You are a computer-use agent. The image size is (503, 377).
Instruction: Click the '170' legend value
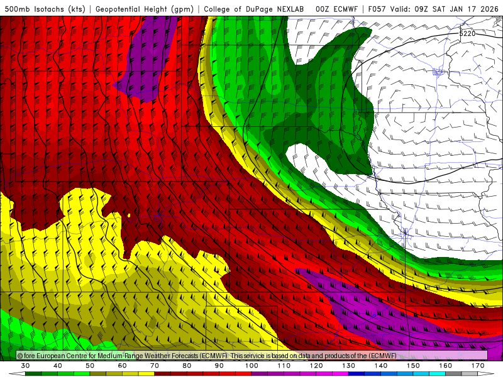[478, 366]
